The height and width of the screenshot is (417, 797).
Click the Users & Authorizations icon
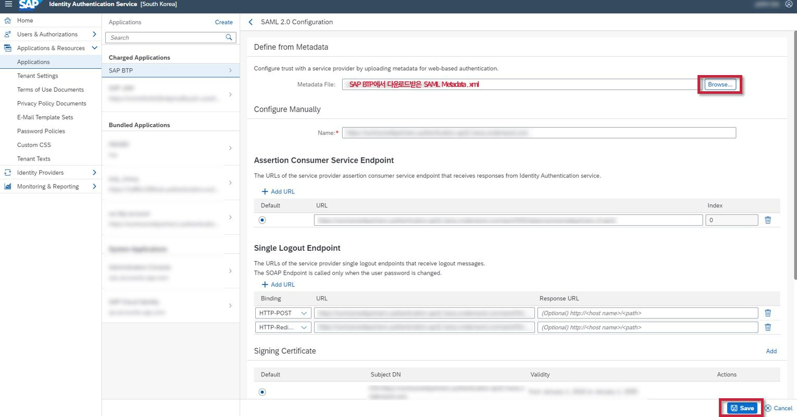8,34
